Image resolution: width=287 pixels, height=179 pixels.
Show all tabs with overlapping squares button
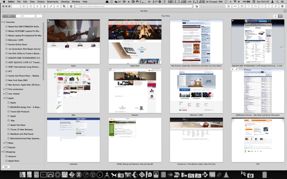pyautogui.click(x=276, y=6)
